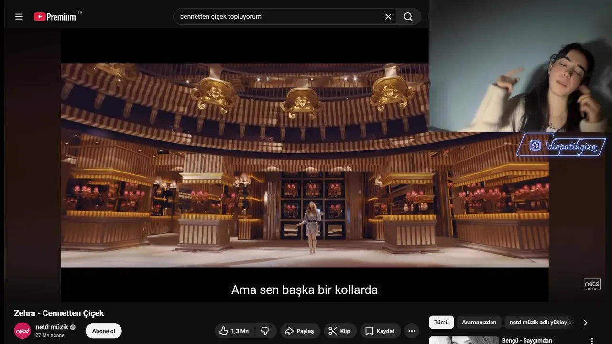612x344 pixels.
Task: Open options for Bengü - Saygımdan video
Action: [x=592, y=341]
